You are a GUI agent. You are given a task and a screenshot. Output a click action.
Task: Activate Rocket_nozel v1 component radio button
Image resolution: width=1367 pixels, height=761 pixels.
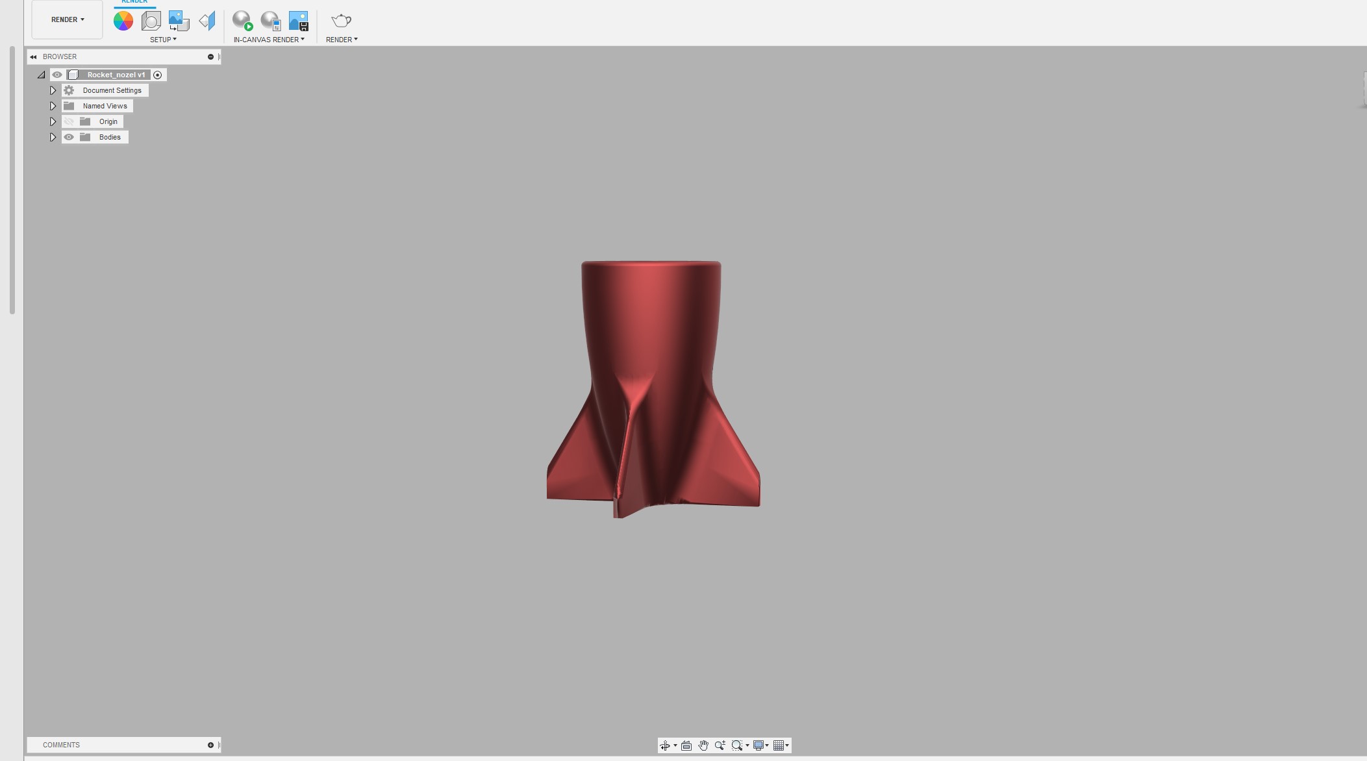click(x=157, y=75)
